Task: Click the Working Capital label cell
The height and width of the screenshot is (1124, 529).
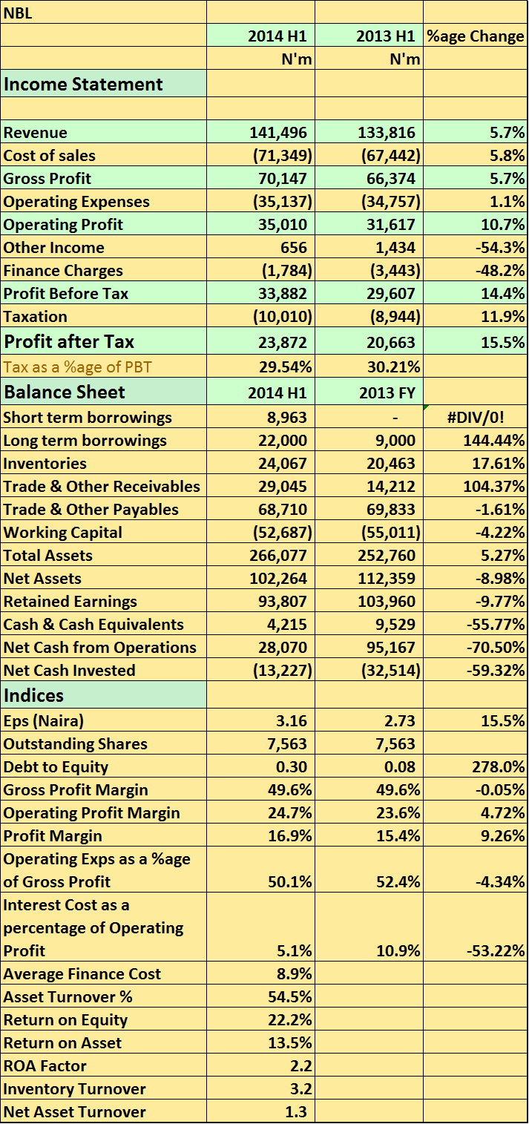Action: 103,533
